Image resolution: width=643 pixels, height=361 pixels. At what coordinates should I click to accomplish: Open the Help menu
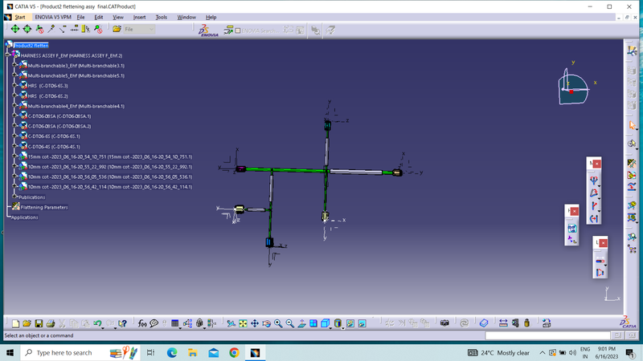(x=211, y=17)
